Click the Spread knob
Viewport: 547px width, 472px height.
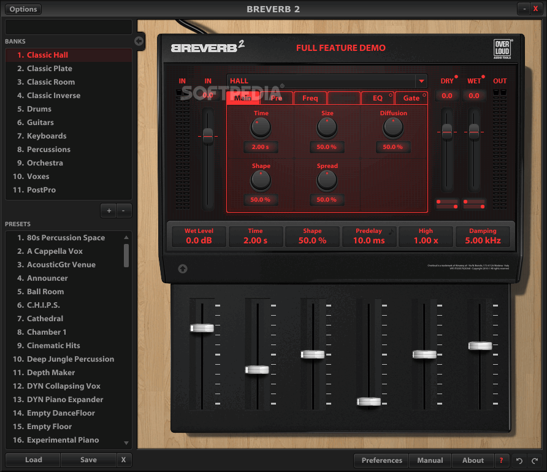[327, 181]
